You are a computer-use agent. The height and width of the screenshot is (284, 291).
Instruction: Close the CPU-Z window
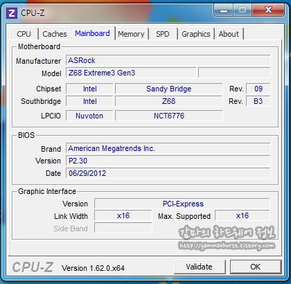click(x=268, y=10)
